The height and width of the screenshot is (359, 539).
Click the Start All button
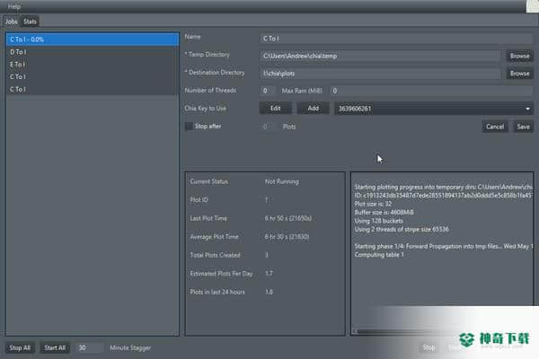(x=55, y=347)
